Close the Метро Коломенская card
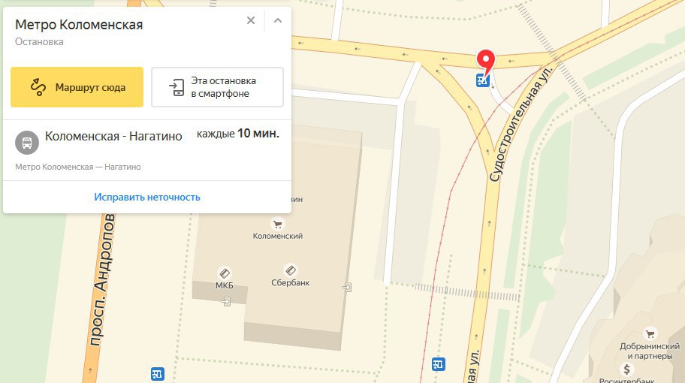 pyautogui.click(x=251, y=20)
